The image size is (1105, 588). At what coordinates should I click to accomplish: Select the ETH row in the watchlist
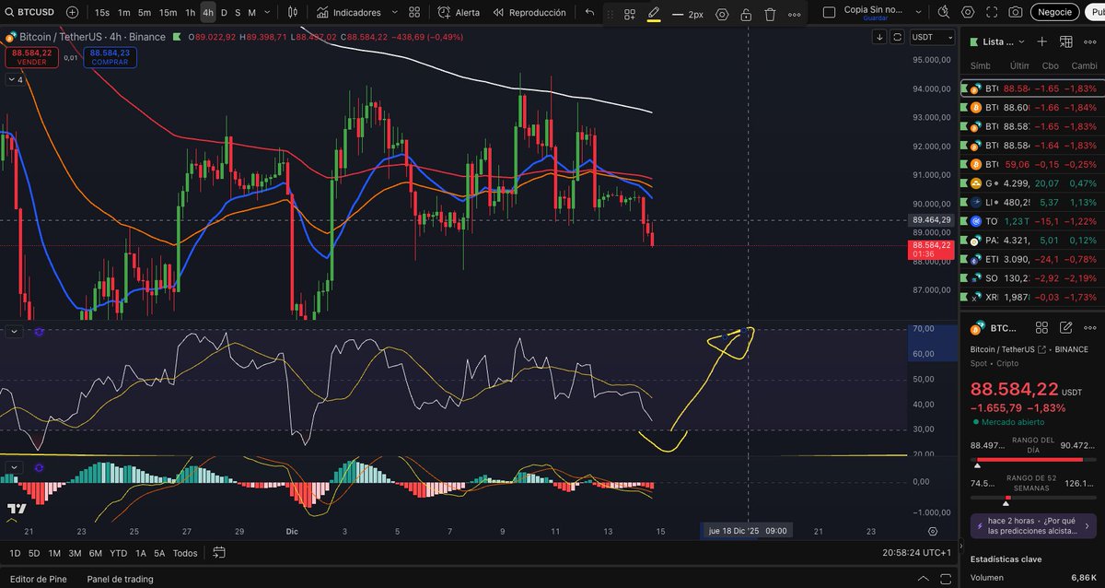coord(1032,259)
